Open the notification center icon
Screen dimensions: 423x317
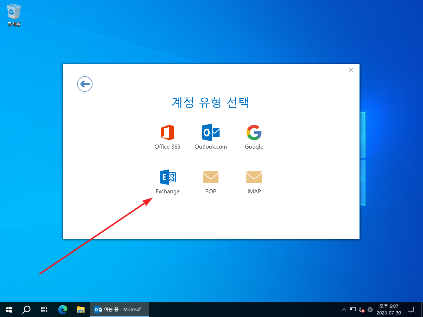[x=411, y=309]
